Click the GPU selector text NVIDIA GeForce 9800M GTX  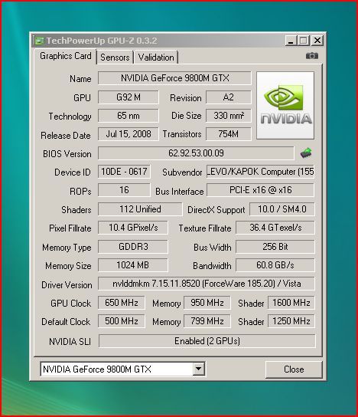point(97,369)
